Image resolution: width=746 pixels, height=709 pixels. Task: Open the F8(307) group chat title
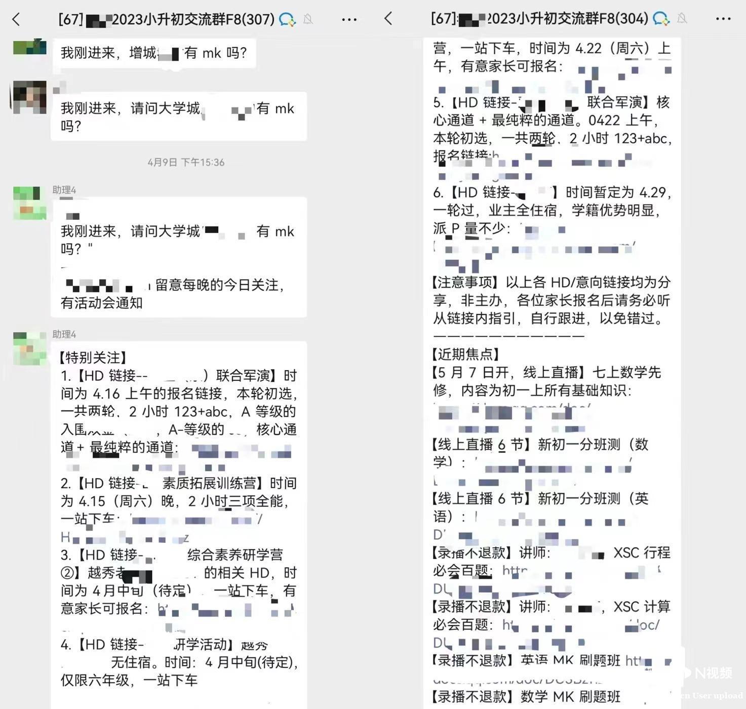[x=167, y=19]
